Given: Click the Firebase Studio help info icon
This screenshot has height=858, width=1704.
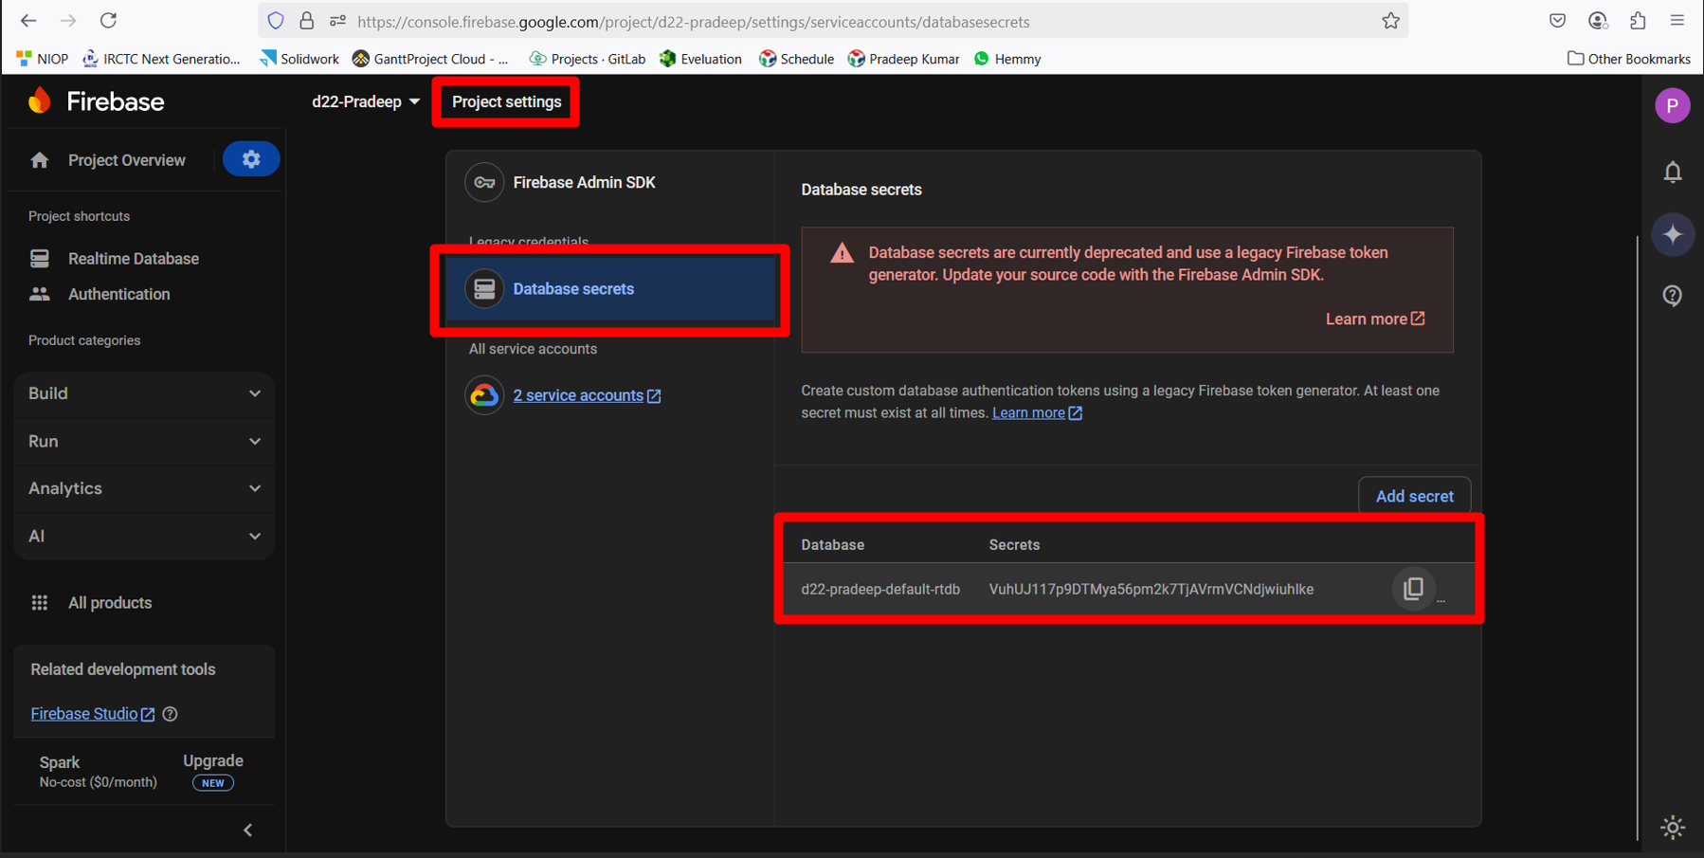Looking at the screenshot, I should 170,714.
